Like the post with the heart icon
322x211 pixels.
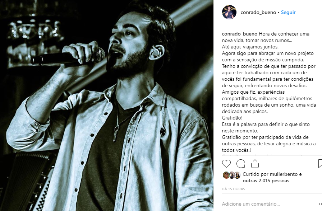[x=226, y=164]
